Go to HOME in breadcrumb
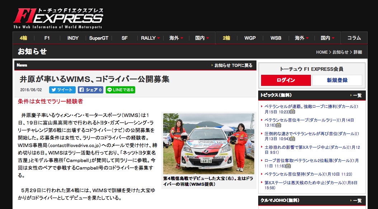Image resolution: width=378 pixels, height=209 pixels. [322, 52]
